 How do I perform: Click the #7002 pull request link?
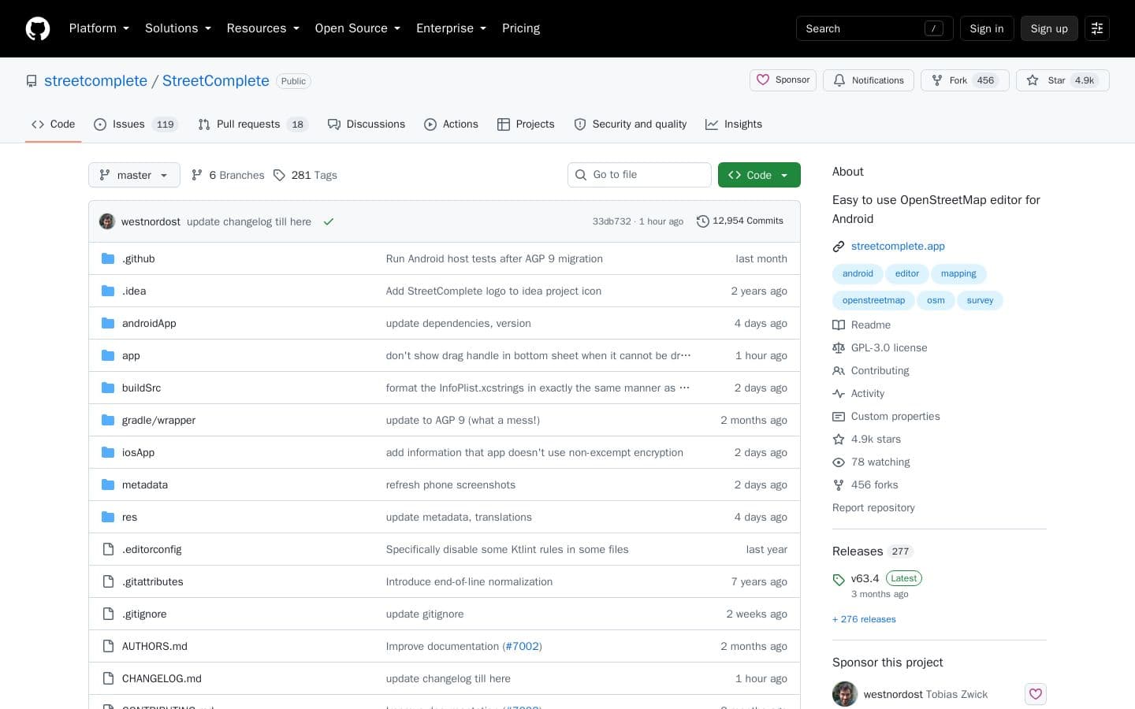[x=523, y=646]
